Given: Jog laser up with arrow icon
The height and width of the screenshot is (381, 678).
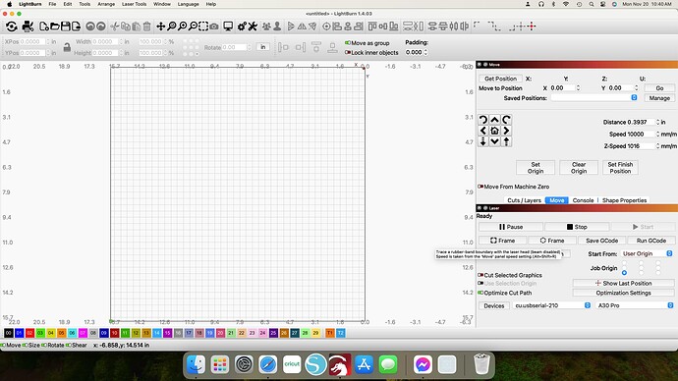Looking at the screenshot, I should pyautogui.click(x=494, y=120).
